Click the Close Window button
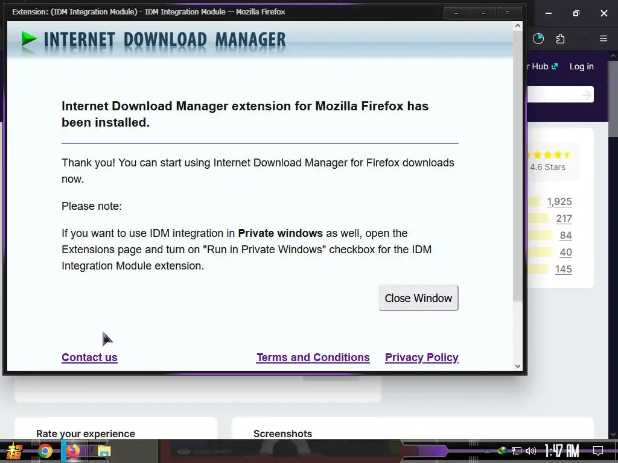This screenshot has height=463, width=618. (418, 298)
